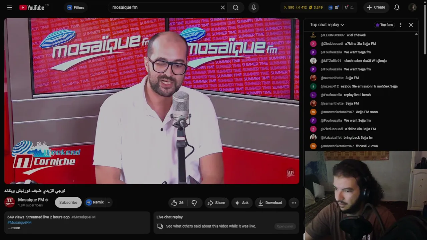This screenshot has height=240, width=427.
Task: Dislike the video
Action: (194, 203)
